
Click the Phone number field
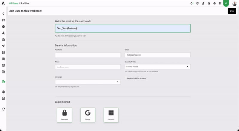click(88, 67)
